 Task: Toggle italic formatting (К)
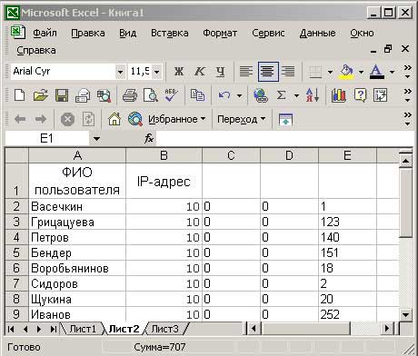click(x=200, y=72)
